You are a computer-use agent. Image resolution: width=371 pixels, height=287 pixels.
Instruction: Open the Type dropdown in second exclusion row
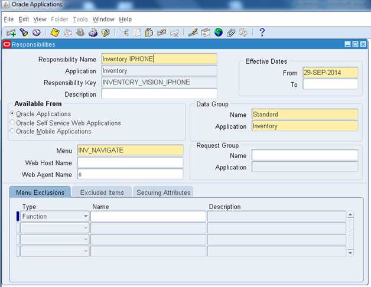(86, 228)
